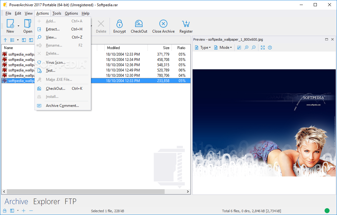Image resolution: width=337 pixels, height=215 pixels.
Task: Click the status bar minus icon
Action: point(31,211)
